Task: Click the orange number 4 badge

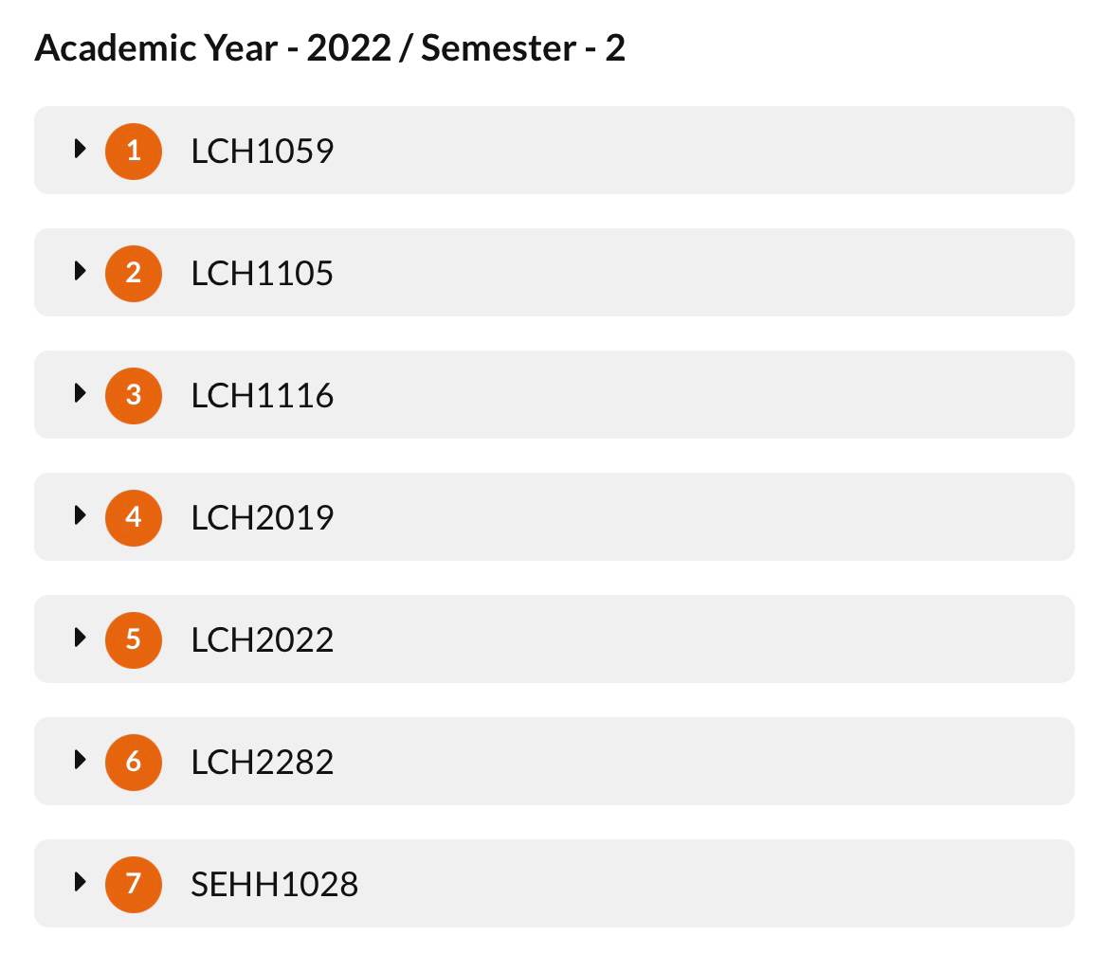Action: pos(134,517)
